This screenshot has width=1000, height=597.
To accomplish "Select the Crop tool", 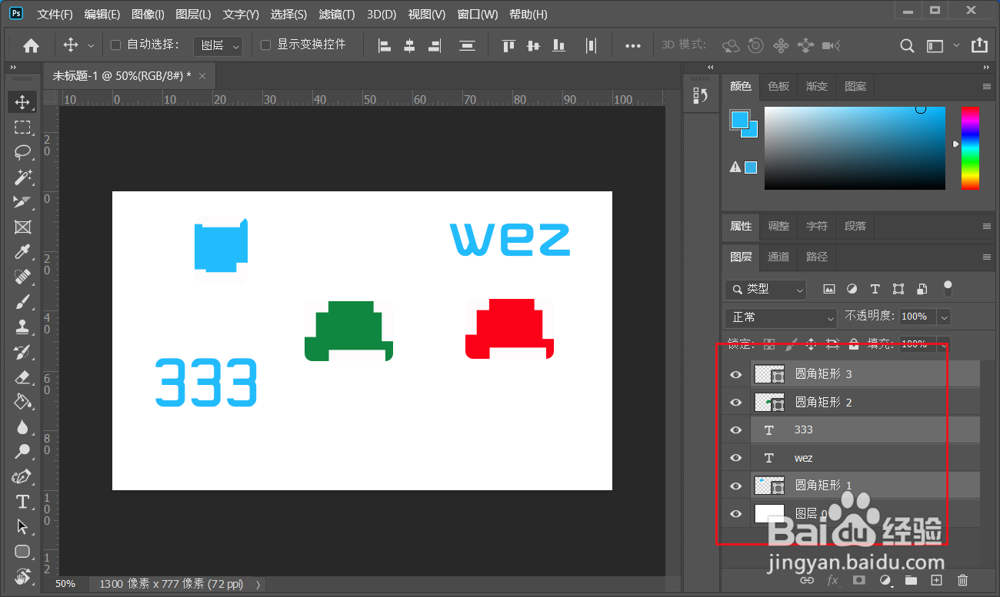I will pos(22,202).
